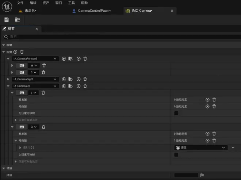Screen dimensions: 241x180
Task: Open the 否定 modifier type dropdown
Action: [201, 148]
